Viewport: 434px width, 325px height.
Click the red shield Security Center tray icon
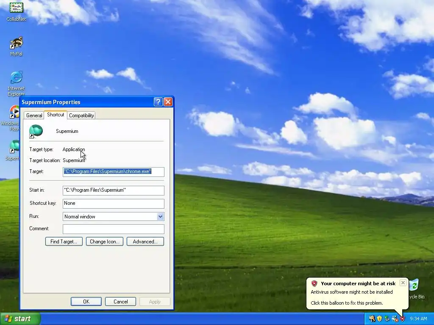point(403,319)
